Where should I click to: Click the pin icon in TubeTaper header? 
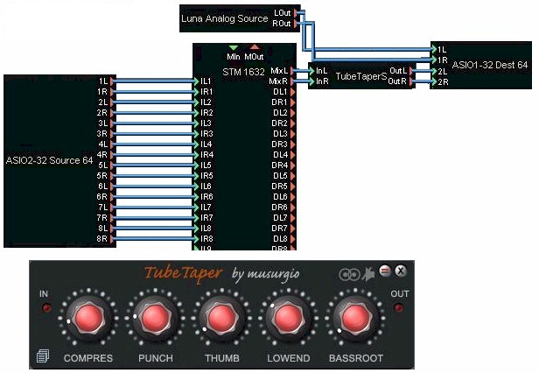(x=368, y=274)
